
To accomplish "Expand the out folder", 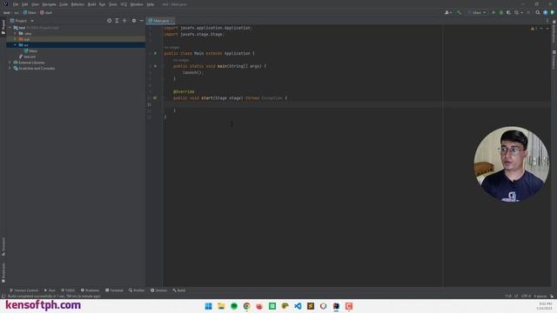I will point(16,39).
